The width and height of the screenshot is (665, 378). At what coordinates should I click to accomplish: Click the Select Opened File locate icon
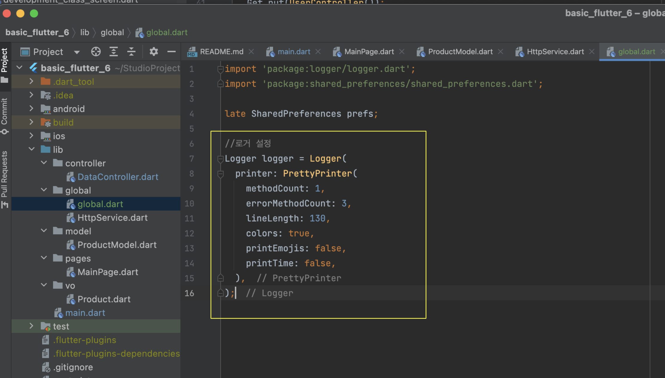[x=96, y=52]
